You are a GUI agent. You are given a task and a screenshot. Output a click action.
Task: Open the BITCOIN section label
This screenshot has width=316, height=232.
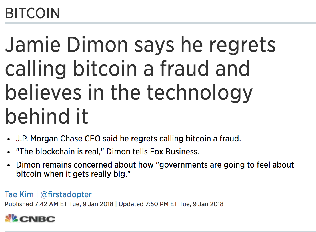coord(33,13)
